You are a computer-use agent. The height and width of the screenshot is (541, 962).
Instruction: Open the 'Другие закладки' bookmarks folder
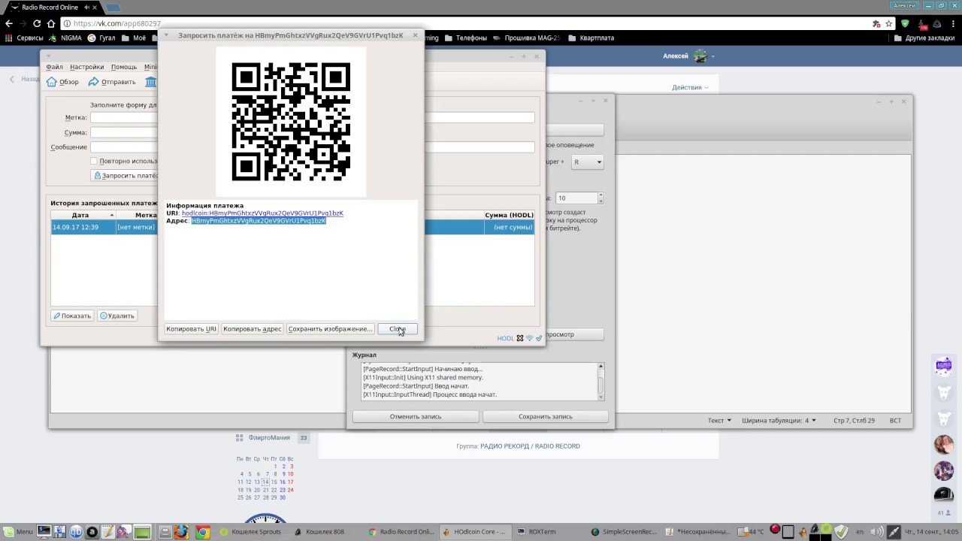[925, 38]
